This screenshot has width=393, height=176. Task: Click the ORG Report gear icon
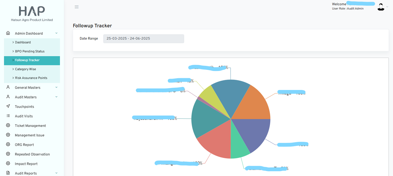pyautogui.click(x=8, y=145)
